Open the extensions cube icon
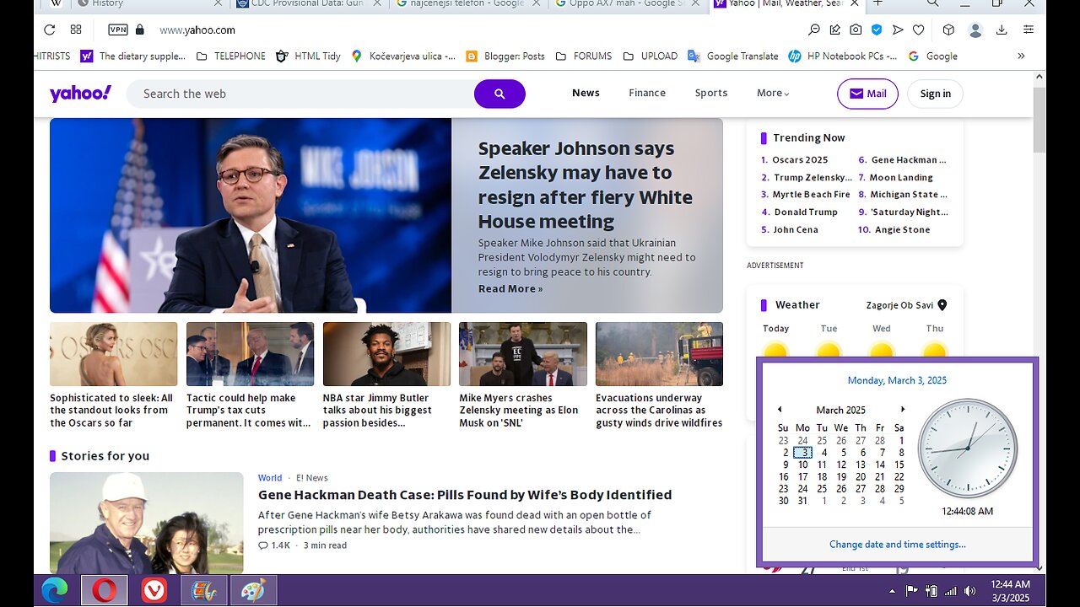Screen dimensions: 1080x607 (x=948, y=30)
